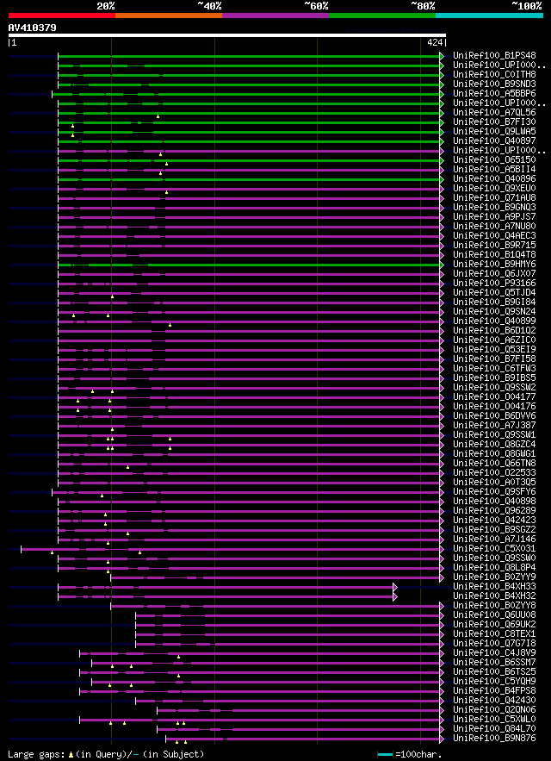This screenshot has height=761, width=551.
Task: Select the UniRef100_Q96289 label
Action: coord(494,512)
